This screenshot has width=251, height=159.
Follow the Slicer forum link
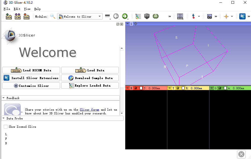89,110
